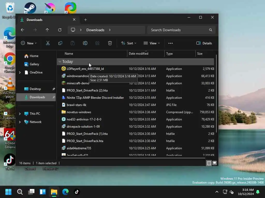Go up one folder level arrow
This screenshot has width=265, height=198.
click(x=47, y=30)
